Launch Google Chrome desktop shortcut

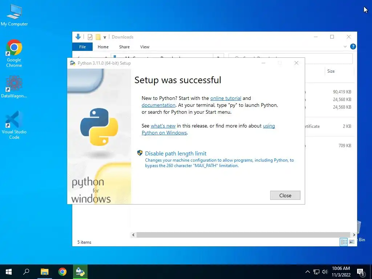[x=14, y=53]
